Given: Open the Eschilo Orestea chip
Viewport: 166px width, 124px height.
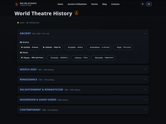Looking at the screenshot, I should [30, 47].
